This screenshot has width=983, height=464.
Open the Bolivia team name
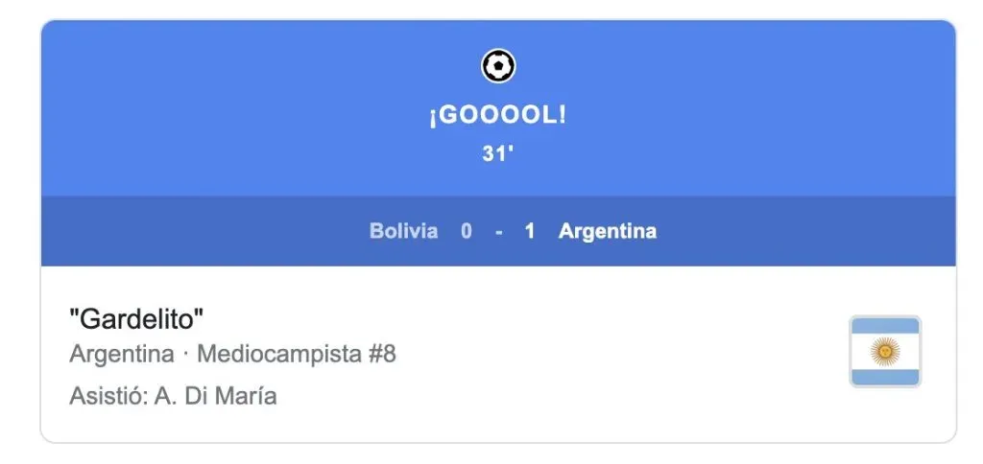403,231
